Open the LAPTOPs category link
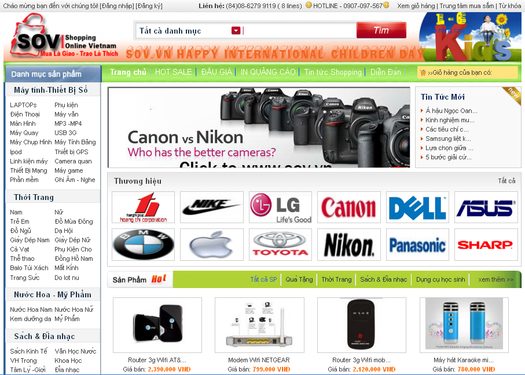Viewport: 525px width, 375px height. [23, 105]
